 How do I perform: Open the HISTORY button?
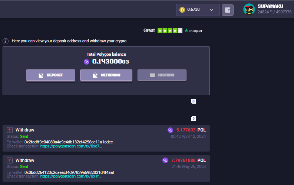(x=162, y=75)
